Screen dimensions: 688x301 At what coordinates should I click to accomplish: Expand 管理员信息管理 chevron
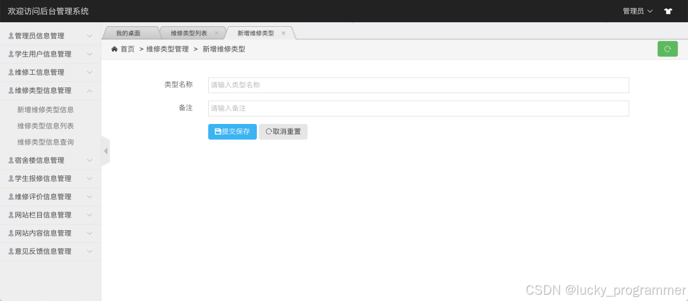click(90, 35)
